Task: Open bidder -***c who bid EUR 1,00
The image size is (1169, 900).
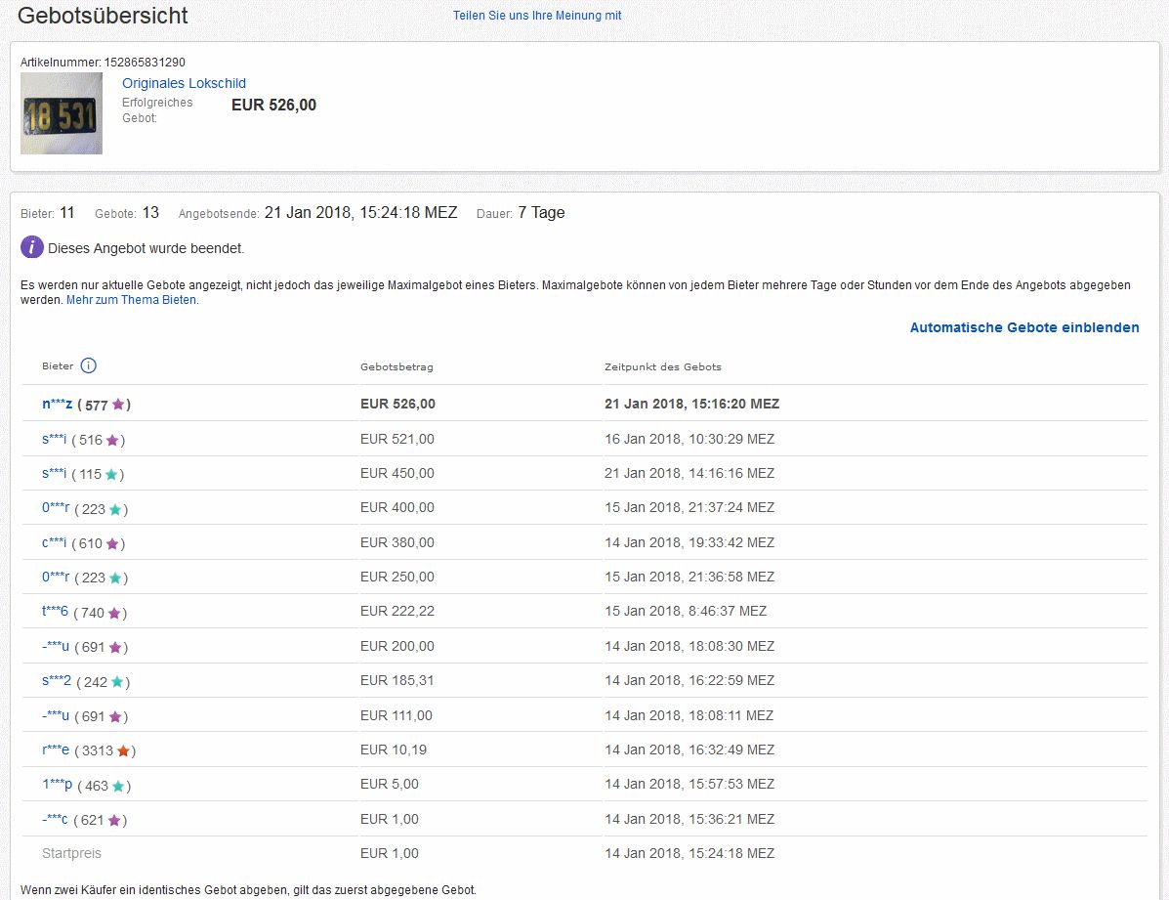Action: 56,820
